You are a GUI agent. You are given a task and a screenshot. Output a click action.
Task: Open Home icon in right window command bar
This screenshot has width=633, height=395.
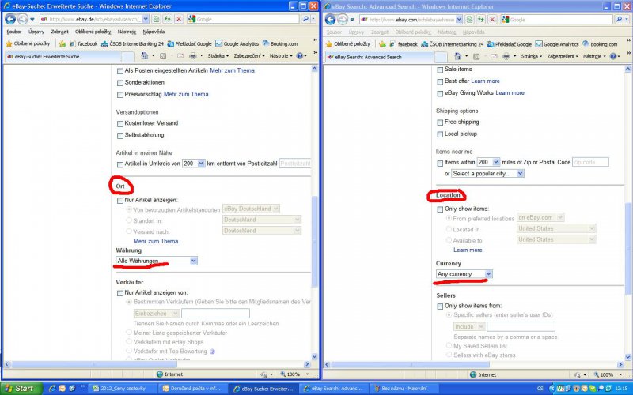coord(457,56)
